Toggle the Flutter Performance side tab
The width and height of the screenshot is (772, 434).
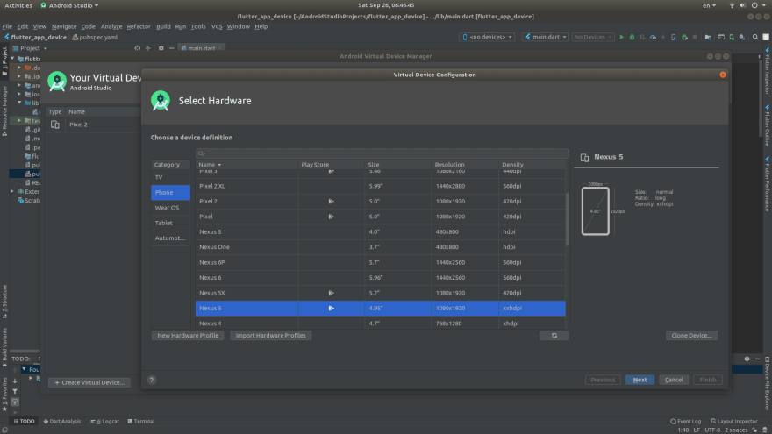click(x=767, y=184)
